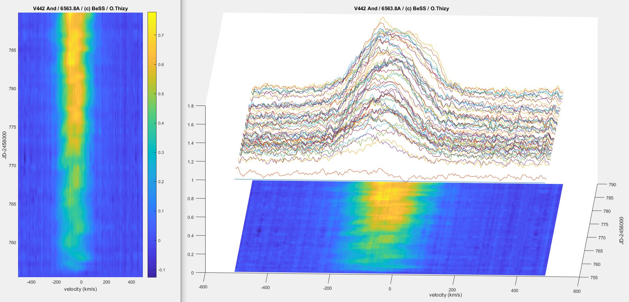Click the -400 tick on left heatmap x-axis
Image resolution: width=629 pixels, height=302 pixels.
click(31, 282)
